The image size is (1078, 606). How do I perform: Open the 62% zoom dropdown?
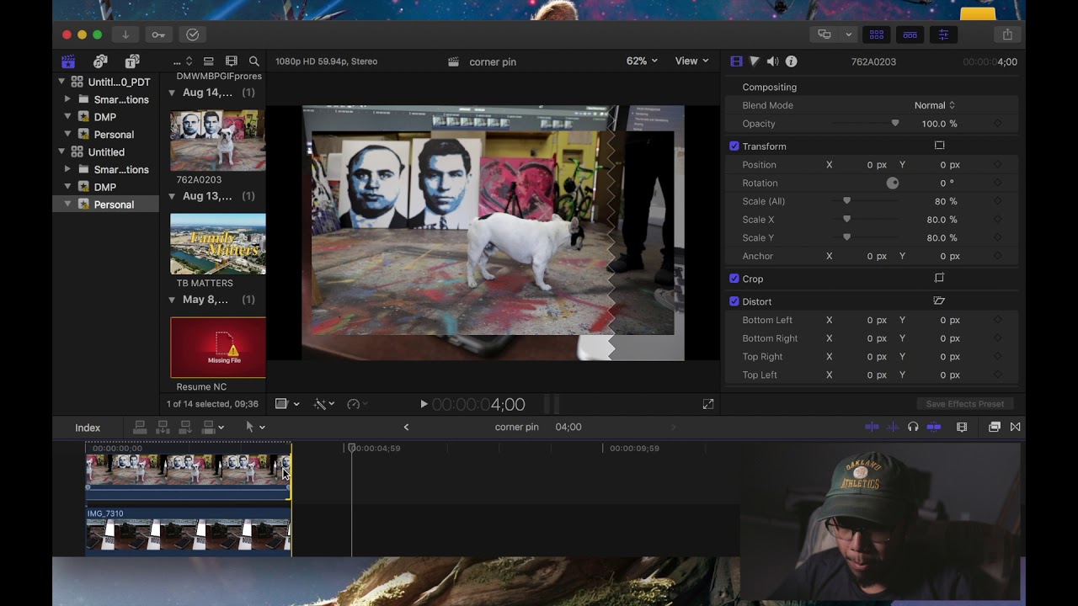(x=642, y=61)
